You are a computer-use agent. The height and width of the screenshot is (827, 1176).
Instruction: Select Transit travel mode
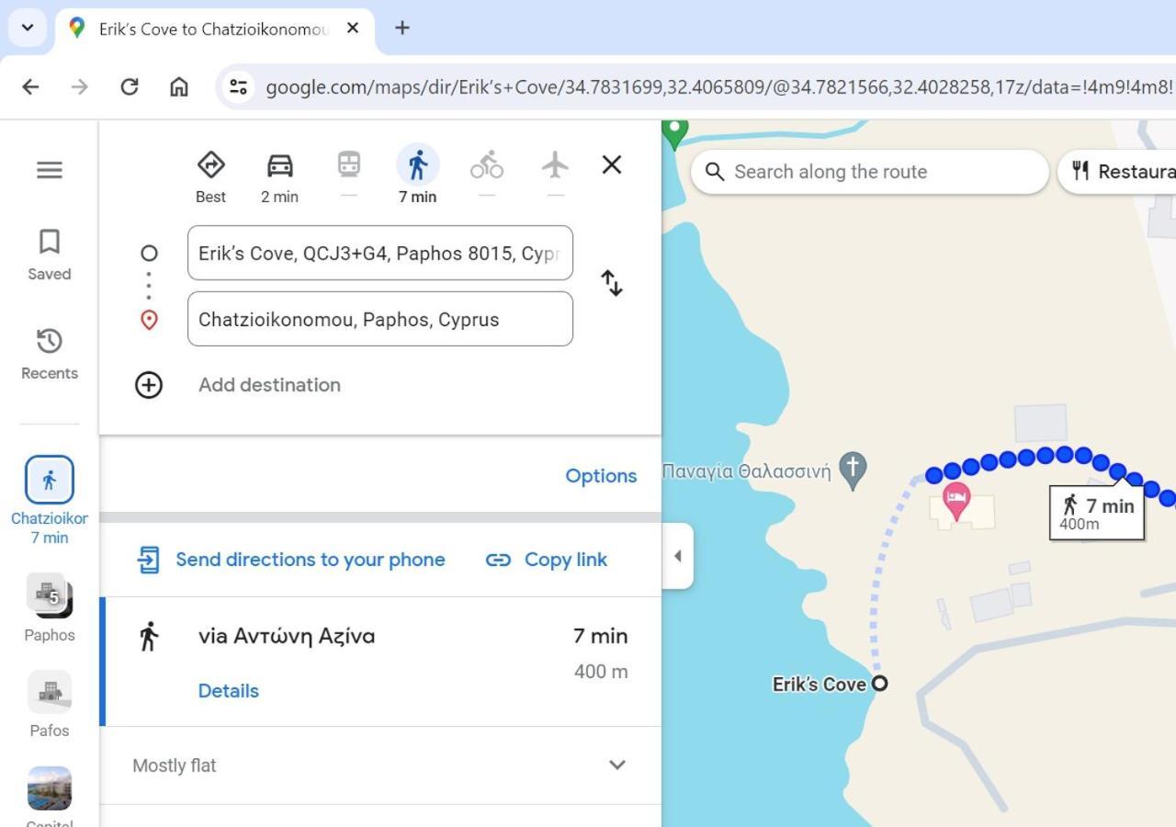pos(348,175)
